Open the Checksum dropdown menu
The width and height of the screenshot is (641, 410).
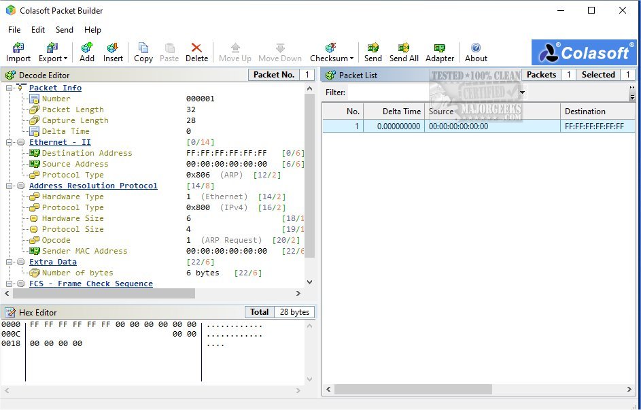[332, 52]
